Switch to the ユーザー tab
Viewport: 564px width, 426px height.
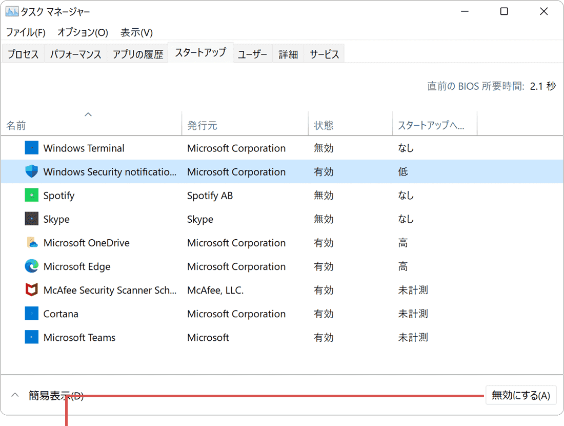tap(252, 54)
